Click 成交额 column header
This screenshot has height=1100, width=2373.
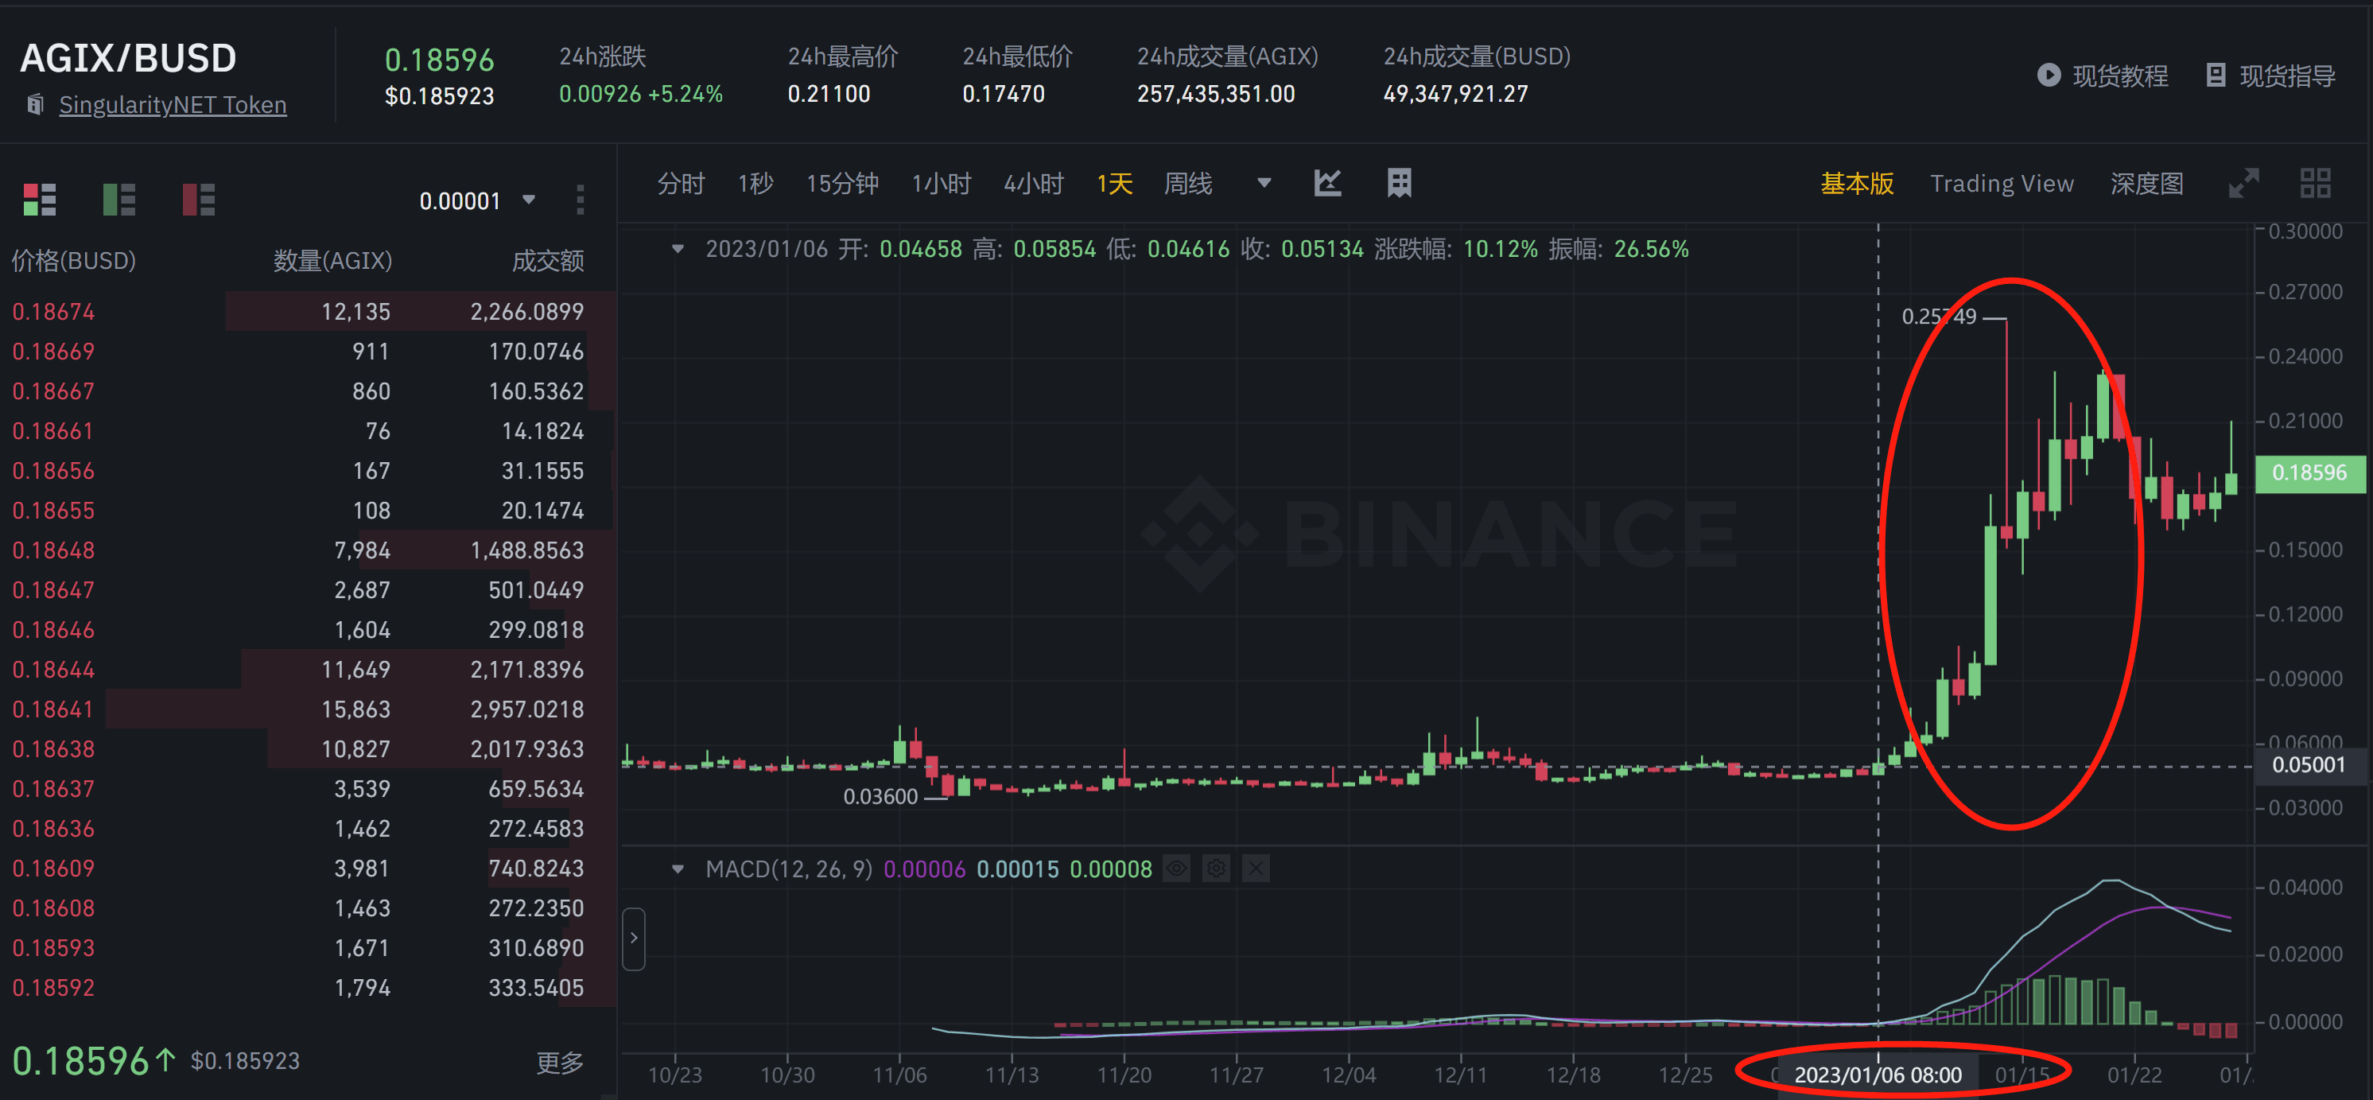click(548, 262)
